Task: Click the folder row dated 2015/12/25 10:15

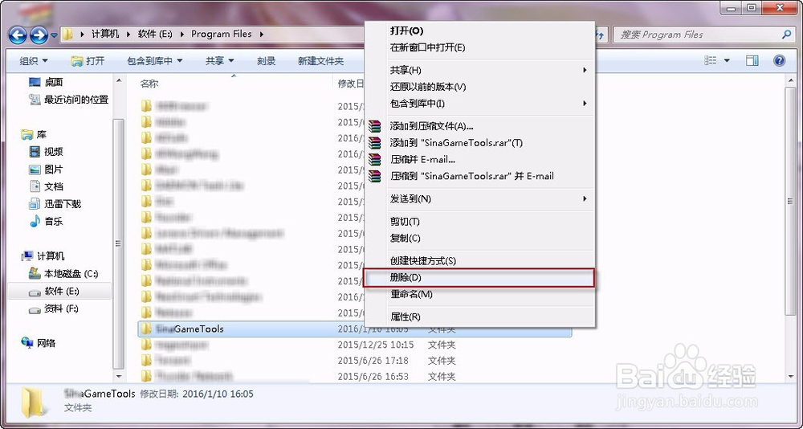Action: [x=354, y=345]
